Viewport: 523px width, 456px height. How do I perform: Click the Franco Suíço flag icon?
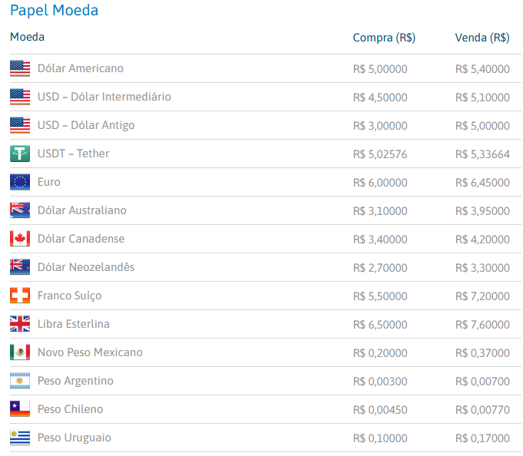(20, 296)
